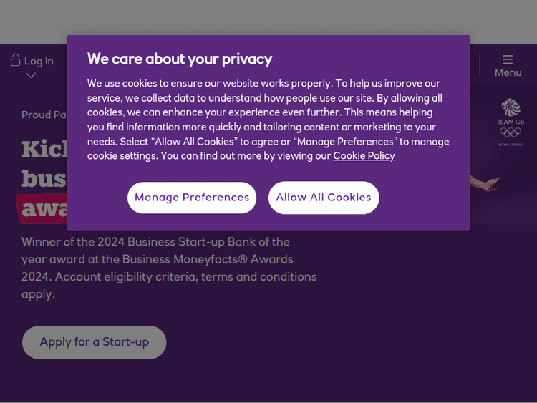Click the padlock icon beside Log in
Image resolution: width=537 pixels, height=403 pixels.
pyautogui.click(x=15, y=61)
